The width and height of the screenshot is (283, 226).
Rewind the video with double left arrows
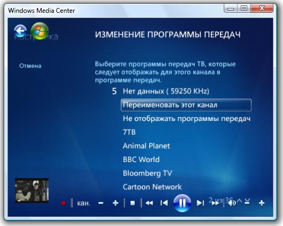click(x=150, y=203)
